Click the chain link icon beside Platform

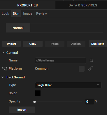[x=91, y=68]
